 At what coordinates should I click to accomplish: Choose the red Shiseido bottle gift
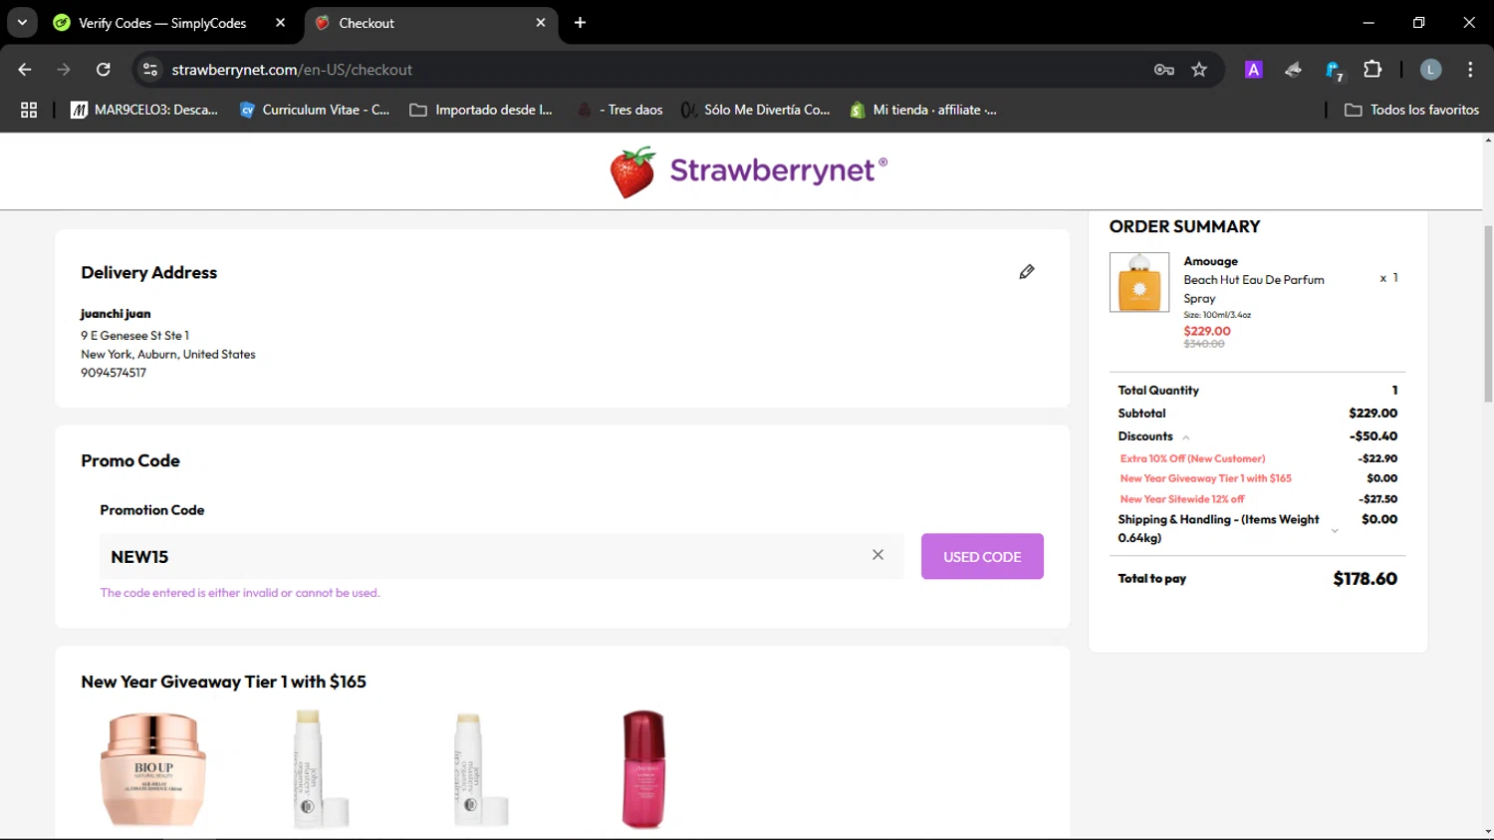[x=643, y=769]
